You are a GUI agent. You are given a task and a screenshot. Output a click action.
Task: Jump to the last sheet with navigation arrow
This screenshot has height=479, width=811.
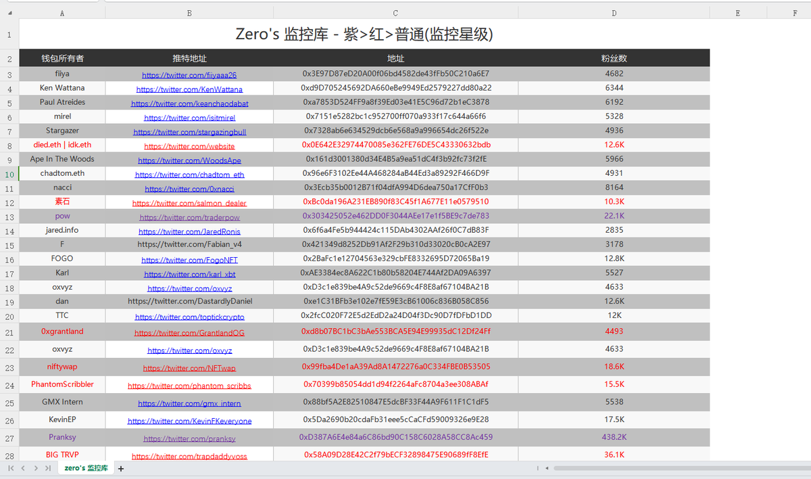coord(47,468)
